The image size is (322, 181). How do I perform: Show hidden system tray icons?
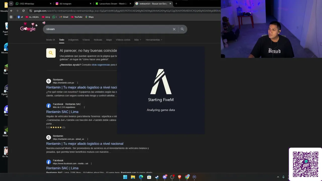tap(278, 177)
